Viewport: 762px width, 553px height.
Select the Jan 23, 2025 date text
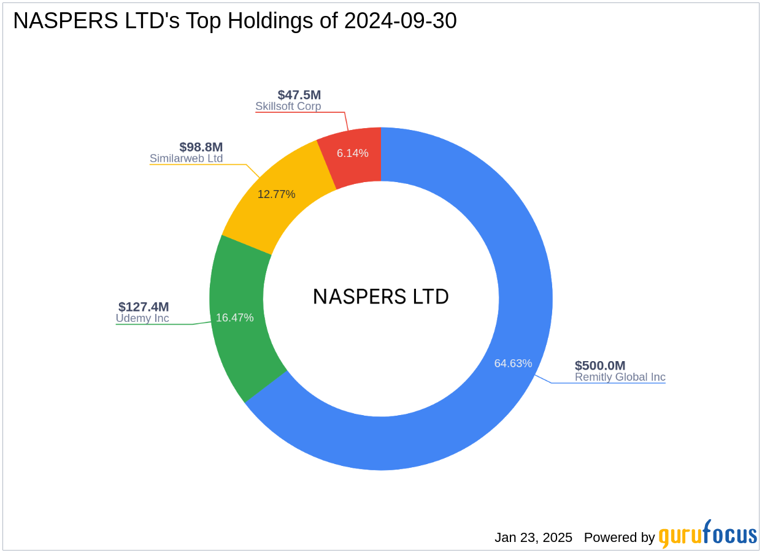coord(533,538)
